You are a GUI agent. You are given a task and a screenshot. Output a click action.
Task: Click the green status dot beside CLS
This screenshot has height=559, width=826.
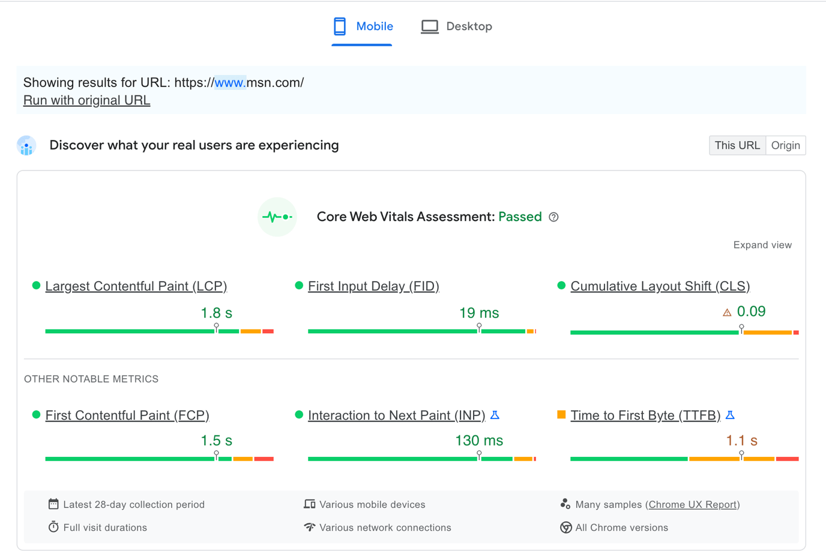tap(561, 285)
